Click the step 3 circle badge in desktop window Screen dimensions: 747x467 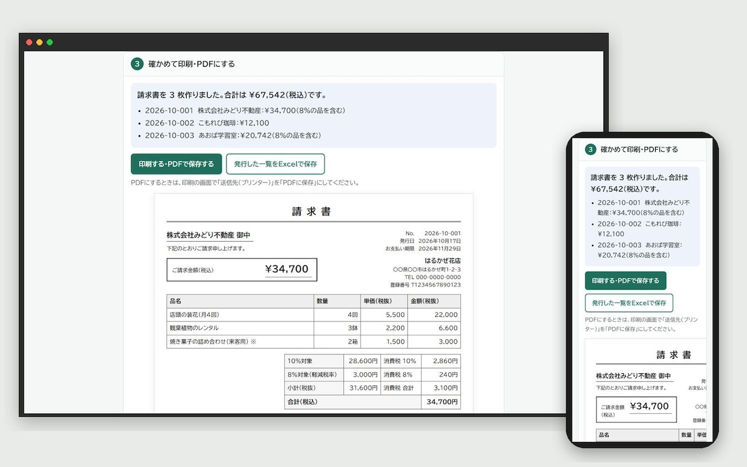(x=137, y=64)
